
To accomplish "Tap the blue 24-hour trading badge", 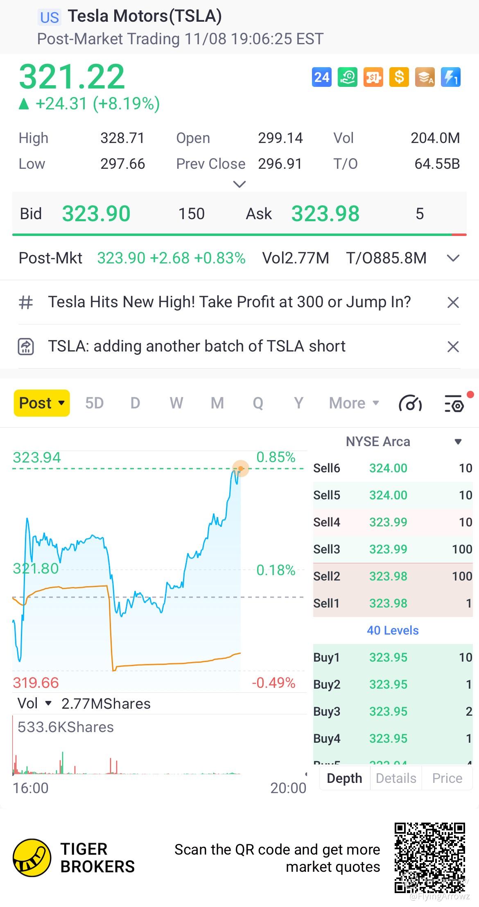I will click(321, 77).
